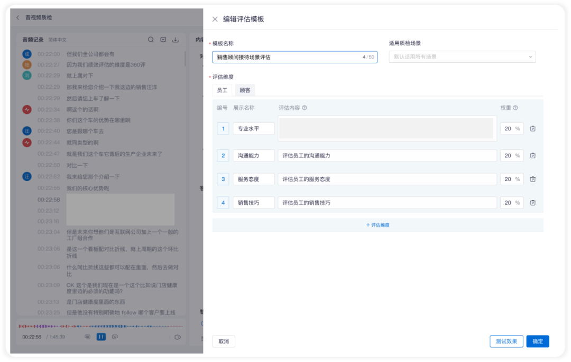Switch to the 顾客 tab
Screen dimensions: 571x362
[x=245, y=90]
